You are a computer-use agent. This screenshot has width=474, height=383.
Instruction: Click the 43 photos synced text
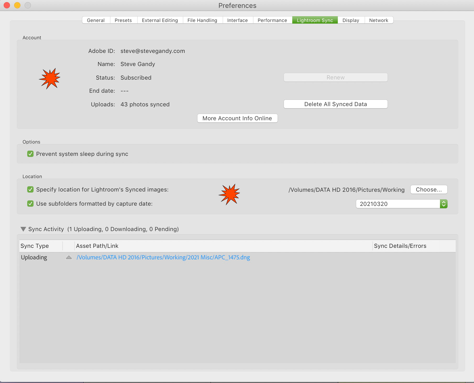pos(145,104)
